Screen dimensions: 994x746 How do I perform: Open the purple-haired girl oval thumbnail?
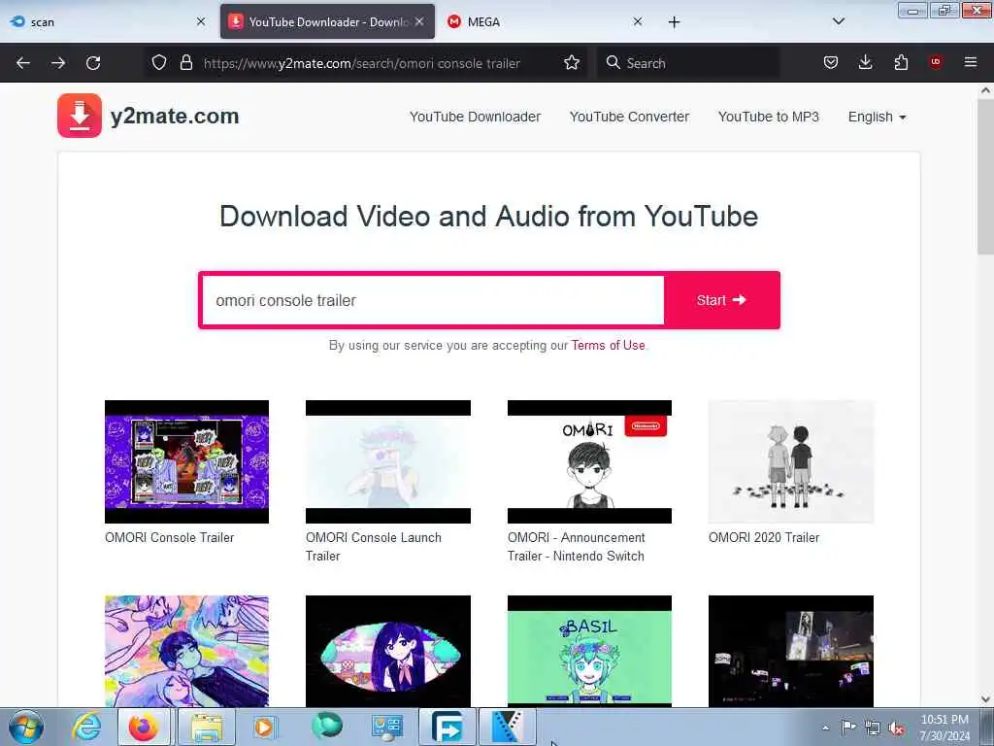(x=388, y=651)
